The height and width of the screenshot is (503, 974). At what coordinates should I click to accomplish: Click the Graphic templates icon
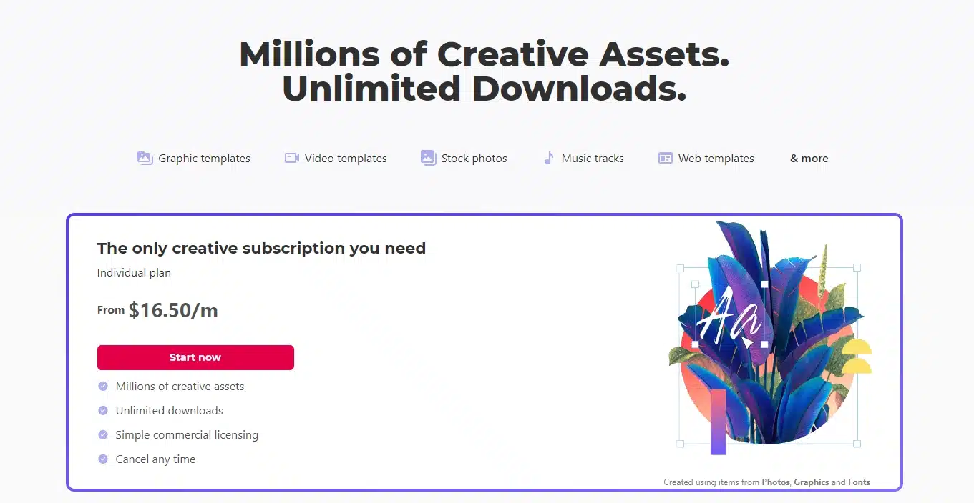click(145, 159)
